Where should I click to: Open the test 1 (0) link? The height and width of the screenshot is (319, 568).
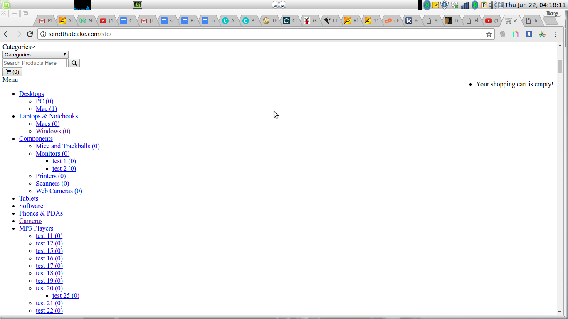(x=64, y=161)
